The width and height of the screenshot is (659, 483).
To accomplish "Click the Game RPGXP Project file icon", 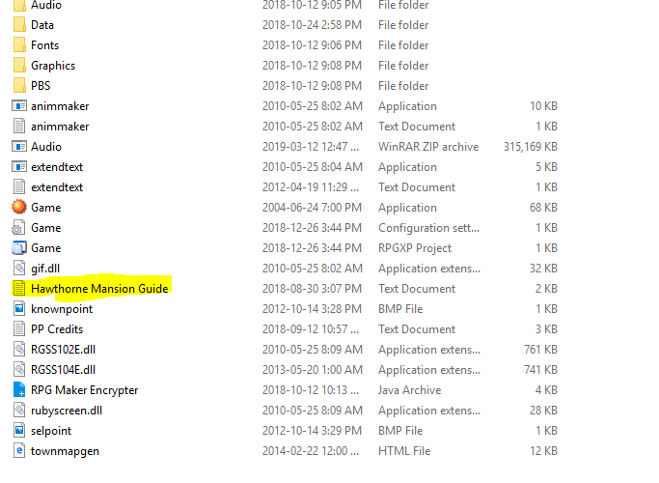I will pyautogui.click(x=19, y=248).
